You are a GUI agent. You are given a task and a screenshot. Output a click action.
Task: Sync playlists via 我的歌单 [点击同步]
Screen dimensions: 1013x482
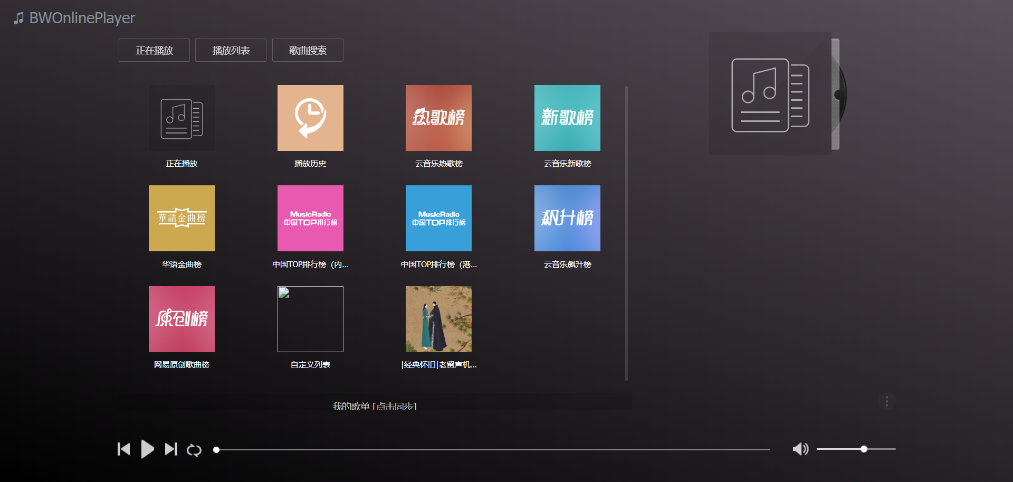point(375,405)
